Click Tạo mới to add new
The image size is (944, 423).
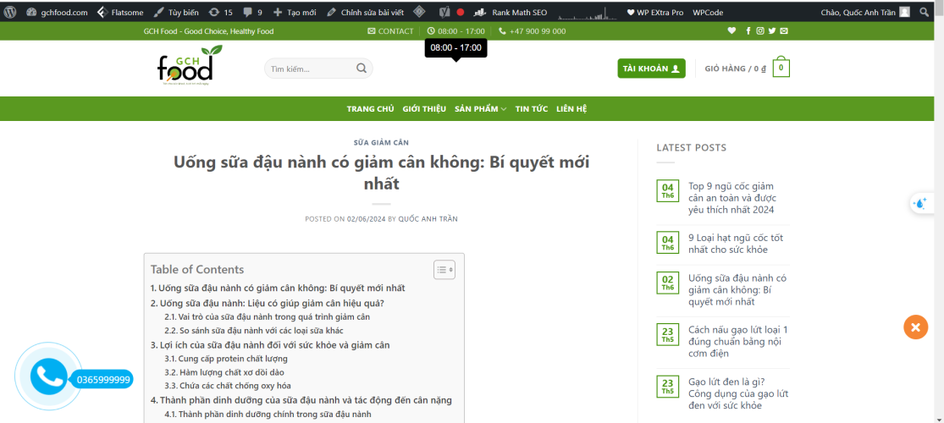295,12
